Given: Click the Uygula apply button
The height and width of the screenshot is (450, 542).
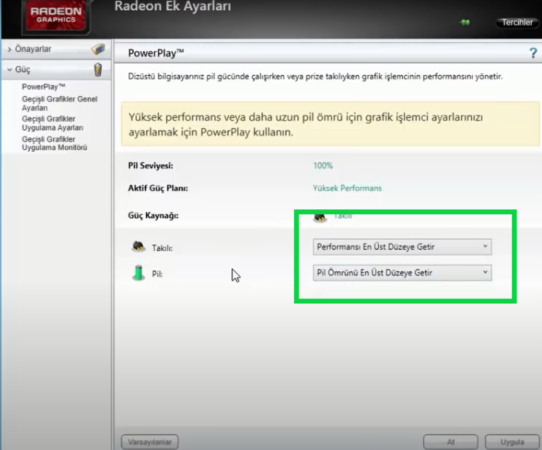Looking at the screenshot, I should pos(512,442).
